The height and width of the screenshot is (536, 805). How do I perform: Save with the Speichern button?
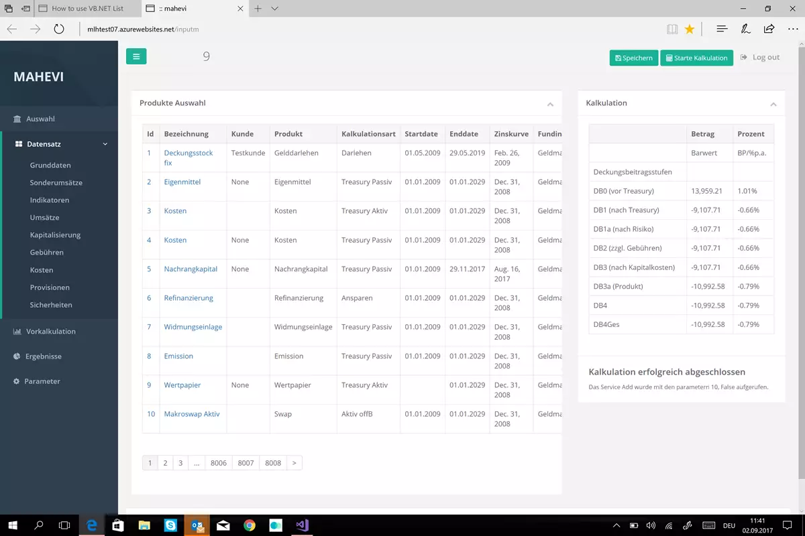[x=633, y=58]
